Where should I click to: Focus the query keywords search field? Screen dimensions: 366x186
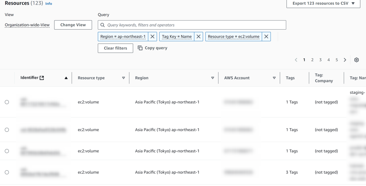[195, 25]
